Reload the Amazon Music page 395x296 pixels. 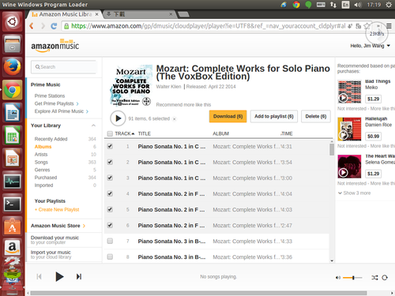(x=54, y=26)
